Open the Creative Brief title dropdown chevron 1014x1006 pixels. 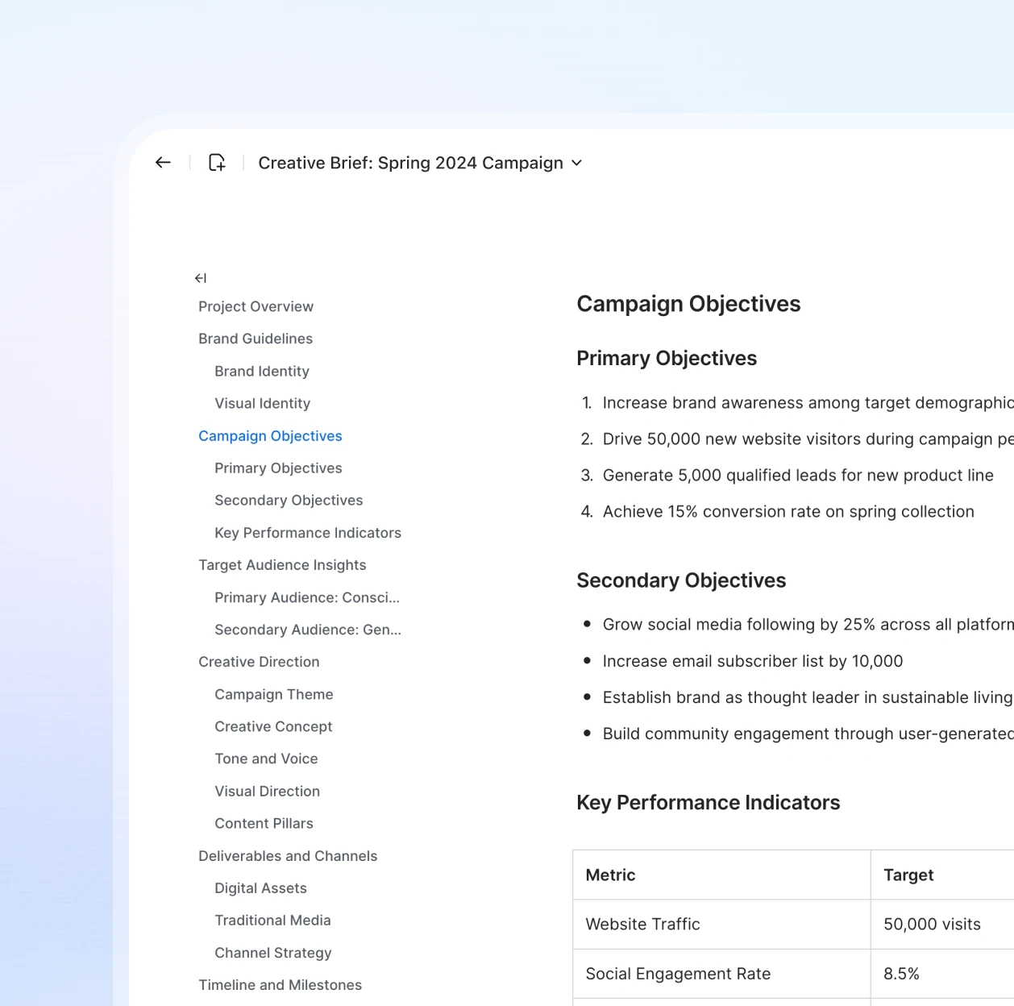pyautogui.click(x=577, y=163)
